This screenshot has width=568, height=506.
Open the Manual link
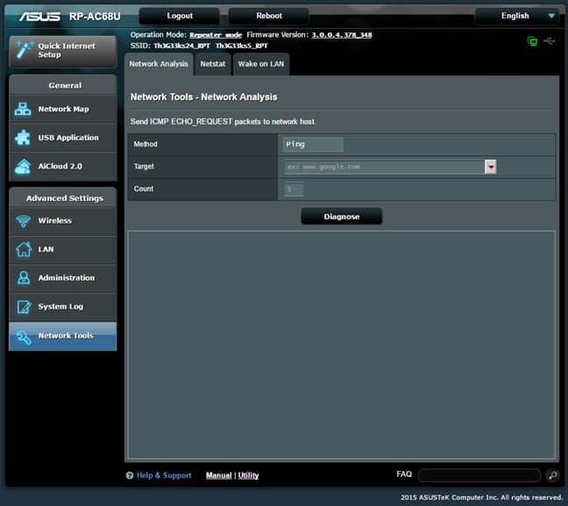(x=218, y=475)
